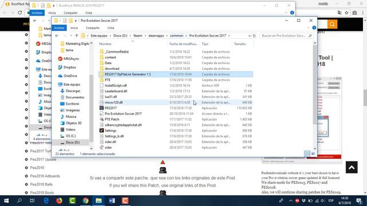Search in Pro Evolution Soccer 2017 field
Image resolution: width=367 pixels, height=206 pixels.
point(286,35)
